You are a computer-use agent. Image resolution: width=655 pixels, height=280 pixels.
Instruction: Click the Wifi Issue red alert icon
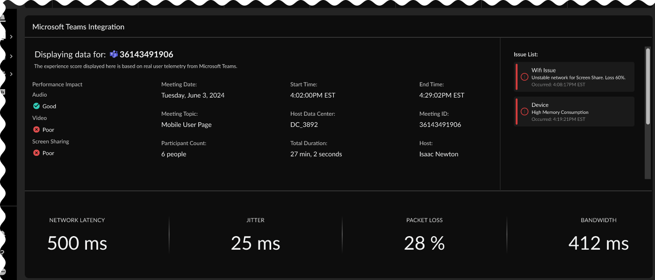click(525, 77)
